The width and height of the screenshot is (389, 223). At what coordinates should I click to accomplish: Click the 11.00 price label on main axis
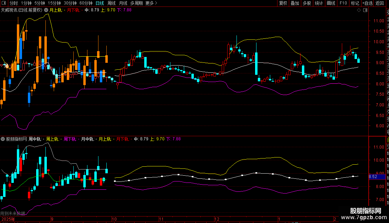(379, 21)
